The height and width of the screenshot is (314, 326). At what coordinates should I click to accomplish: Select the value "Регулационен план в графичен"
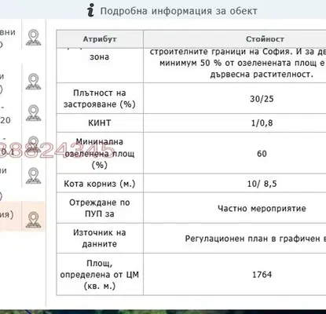tap(253, 239)
